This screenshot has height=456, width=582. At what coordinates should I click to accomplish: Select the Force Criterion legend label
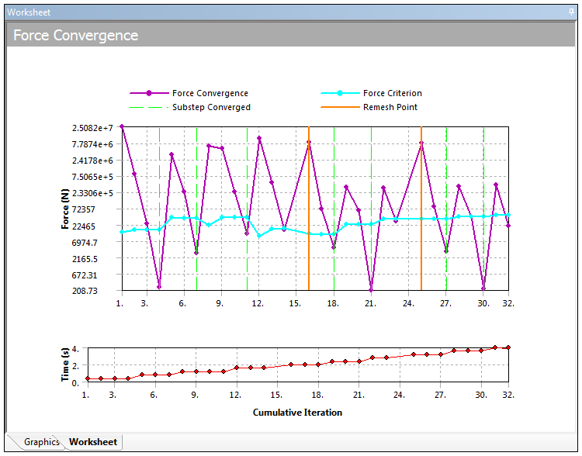click(393, 94)
